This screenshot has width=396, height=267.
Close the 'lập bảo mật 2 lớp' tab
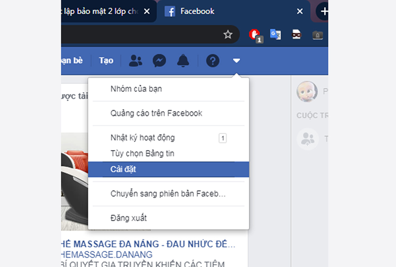147,11
